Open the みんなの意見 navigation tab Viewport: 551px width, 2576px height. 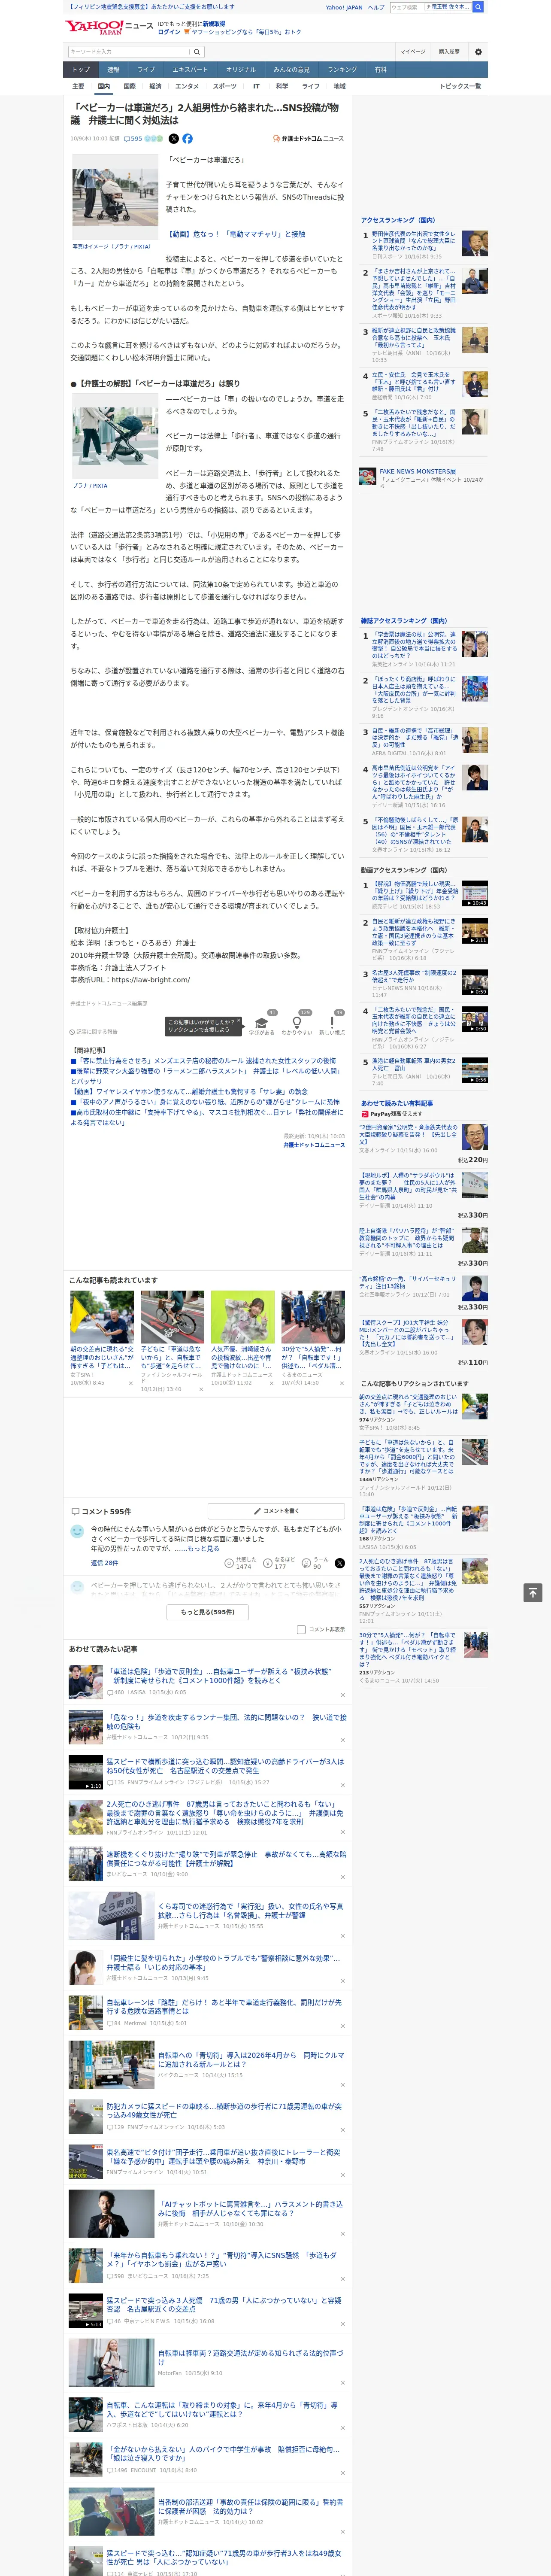[291, 70]
